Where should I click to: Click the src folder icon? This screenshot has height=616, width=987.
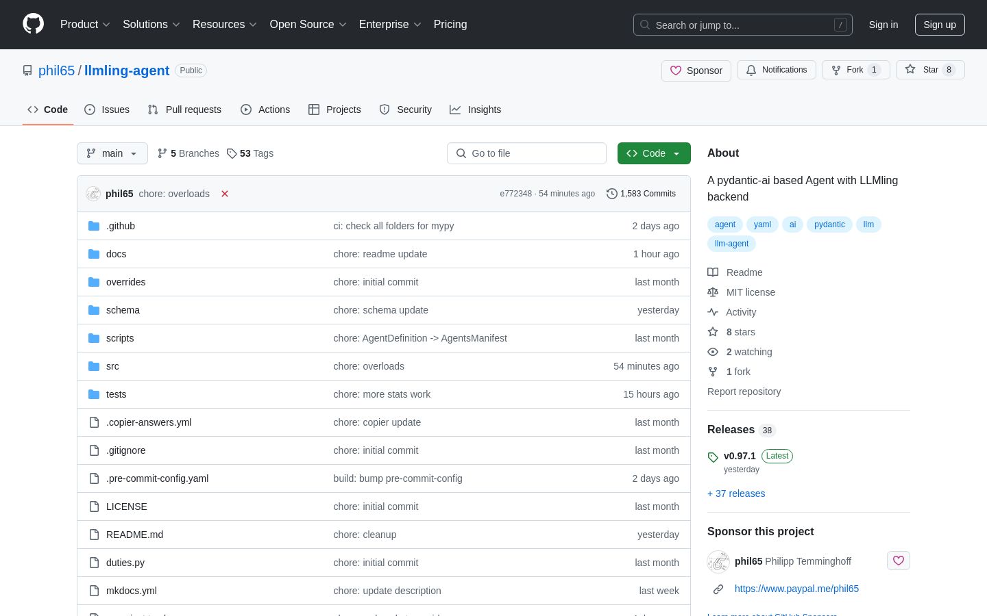(x=94, y=366)
